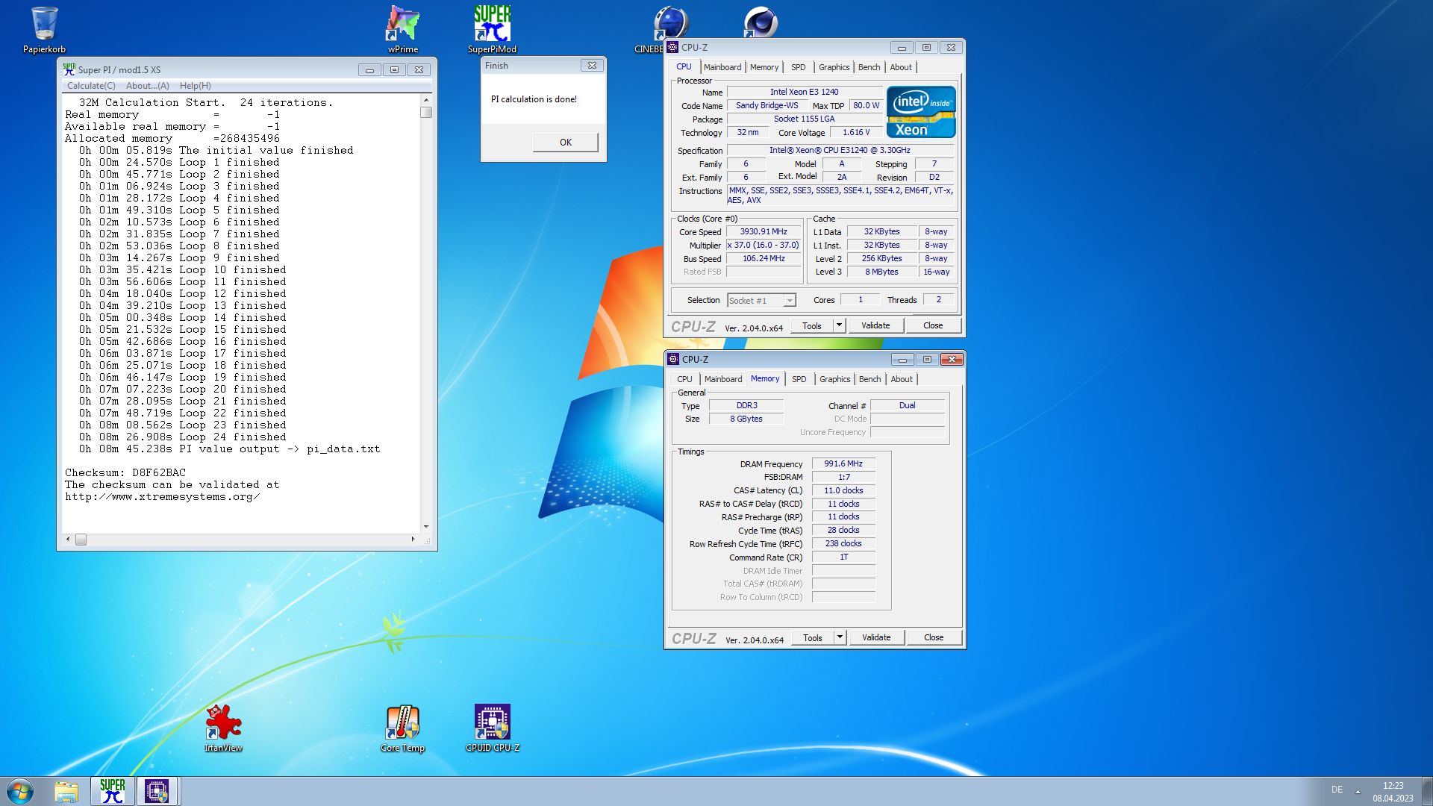Switch to Graphics tab in lower CPU-Z
The image size is (1433, 806).
(834, 379)
